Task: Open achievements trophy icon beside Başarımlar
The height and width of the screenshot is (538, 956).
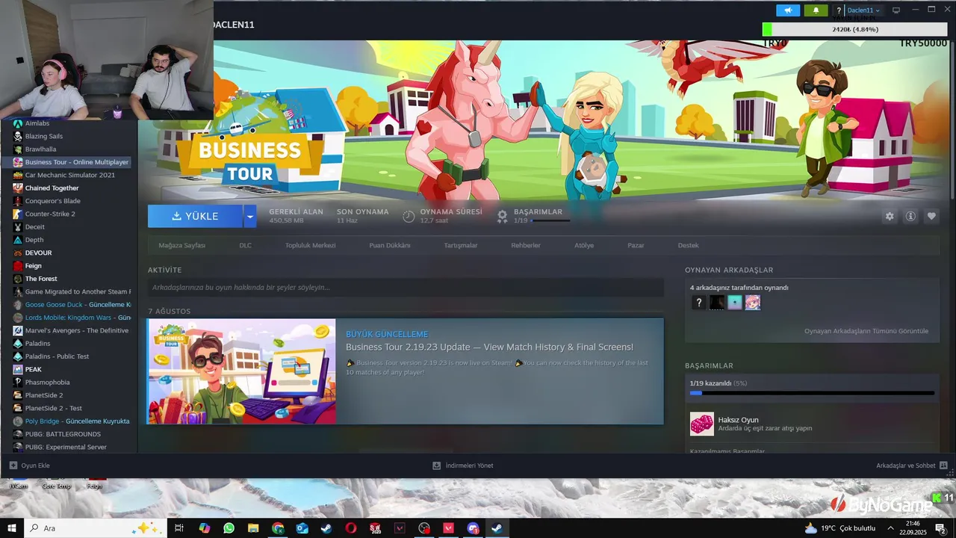Action: pyautogui.click(x=503, y=216)
